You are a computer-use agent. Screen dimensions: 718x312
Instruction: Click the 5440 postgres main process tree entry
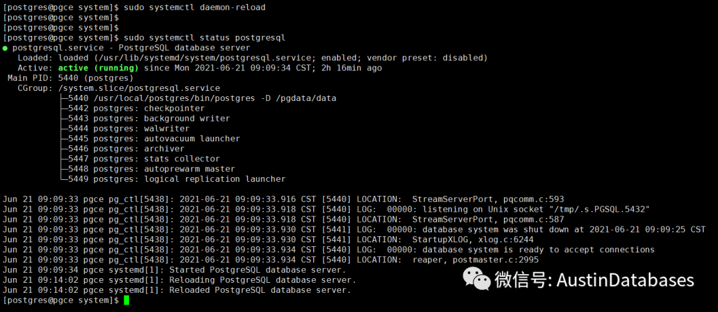(198, 98)
